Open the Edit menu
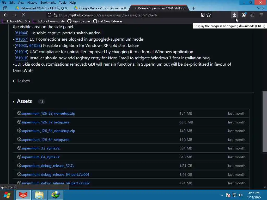 pyautogui.click(x=12, y=3)
